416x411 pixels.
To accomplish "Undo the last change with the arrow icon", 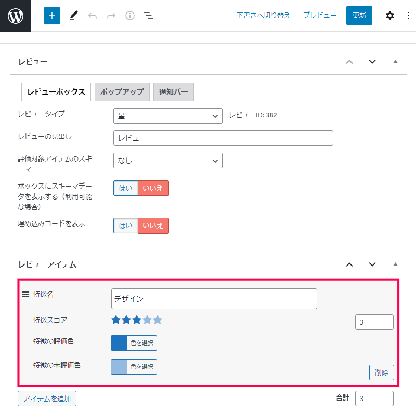I will pyautogui.click(x=93, y=16).
